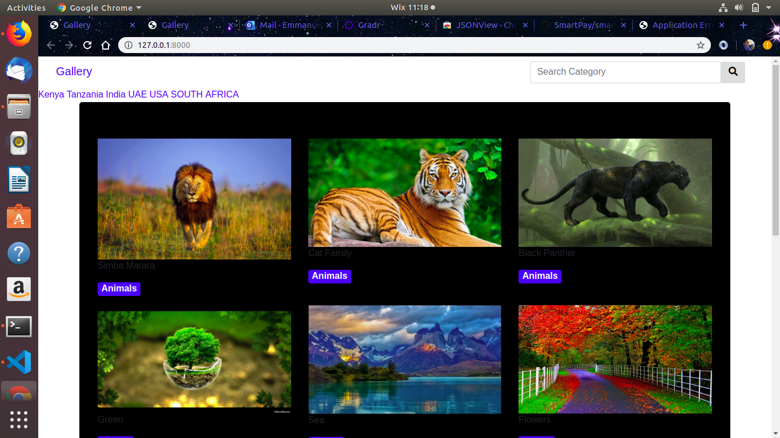The height and width of the screenshot is (438, 780).
Task: Reload the page with the refresh icon
Action: [x=87, y=45]
